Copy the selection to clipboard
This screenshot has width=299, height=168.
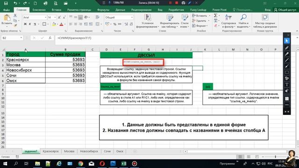15,21
